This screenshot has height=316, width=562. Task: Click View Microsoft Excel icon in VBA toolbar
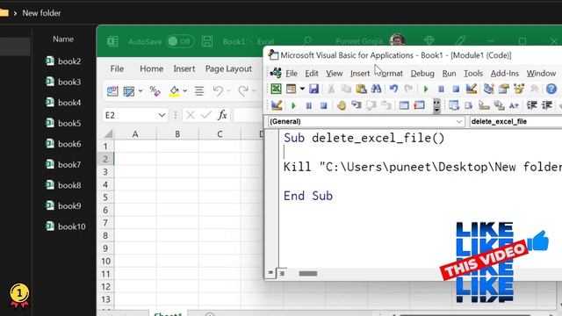pos(276,89)
